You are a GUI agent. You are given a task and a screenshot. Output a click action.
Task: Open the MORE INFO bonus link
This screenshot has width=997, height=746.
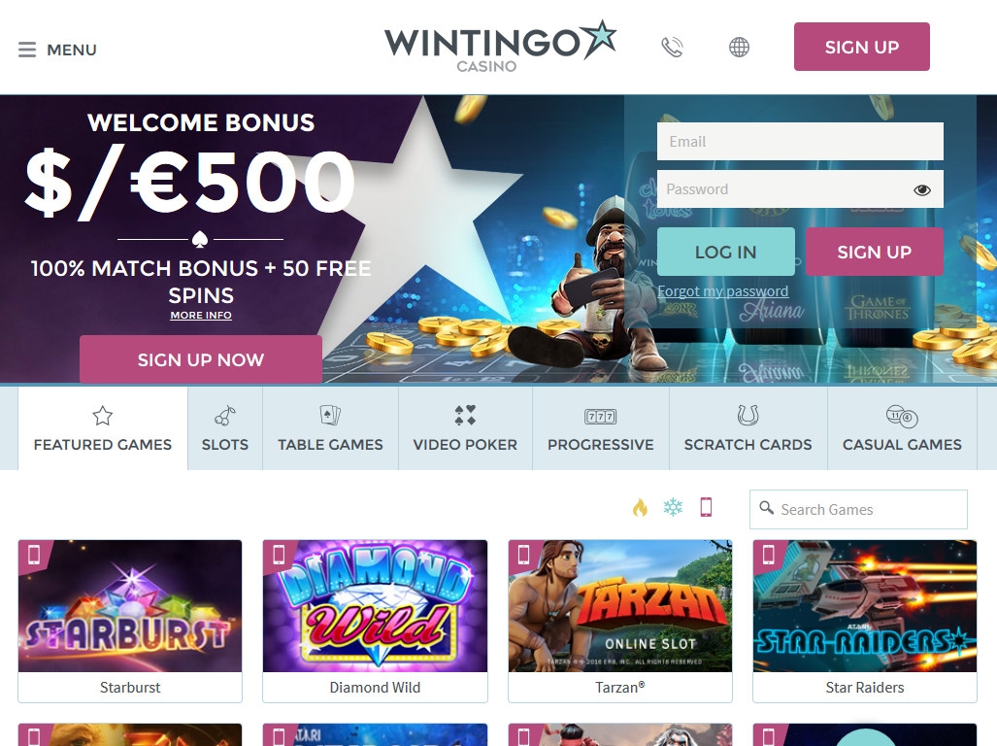pos(201,316)
